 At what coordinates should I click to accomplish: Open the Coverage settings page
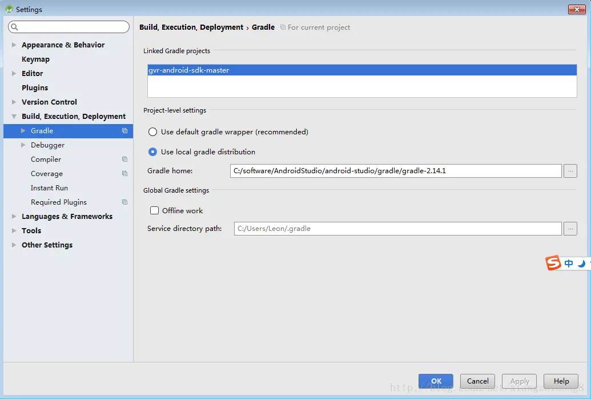pyautogui.click(x=47, y=174)
